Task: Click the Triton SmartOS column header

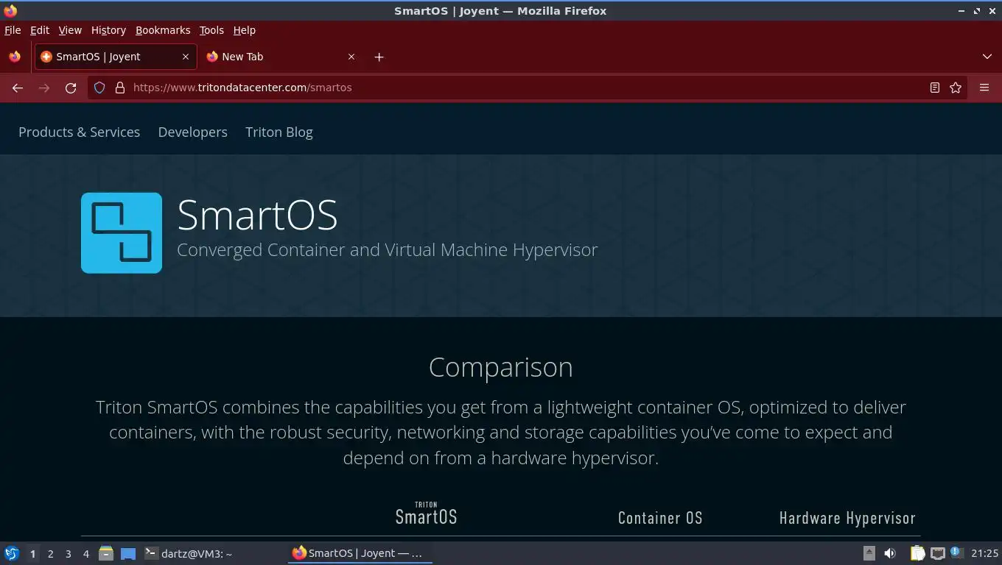Action: coord(426,514)
